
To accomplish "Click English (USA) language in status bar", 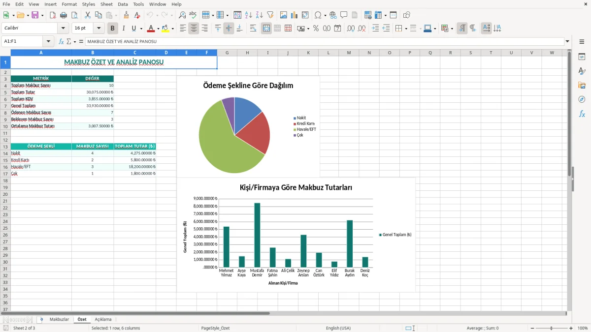I will (x=338, y=328).
